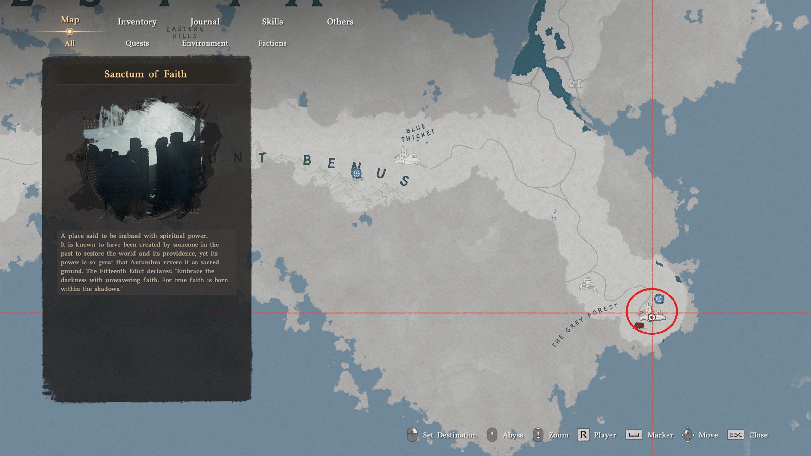Open the Inventory tab
811x456 pixels.
pos(137,22)
